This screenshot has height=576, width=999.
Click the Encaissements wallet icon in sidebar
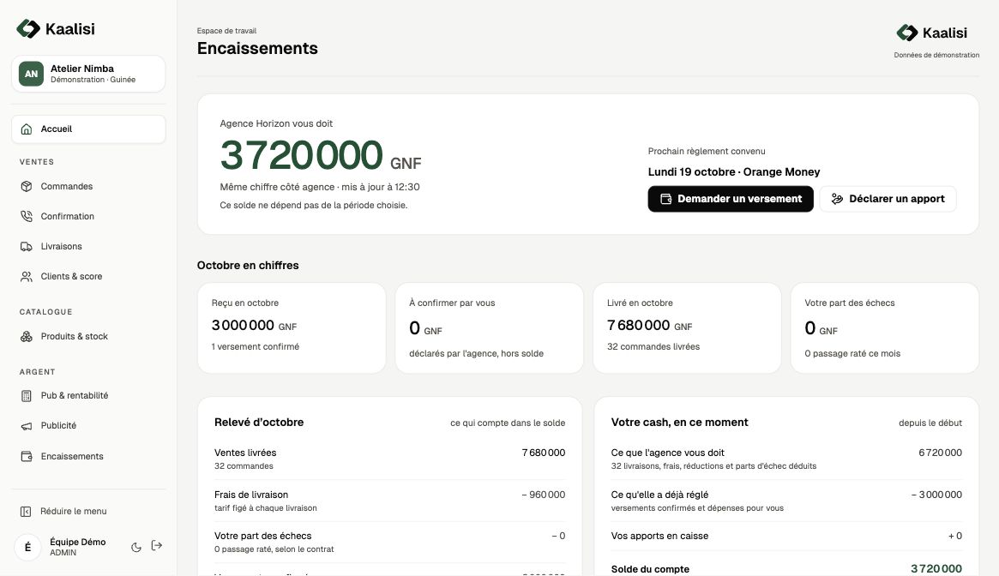26,456
